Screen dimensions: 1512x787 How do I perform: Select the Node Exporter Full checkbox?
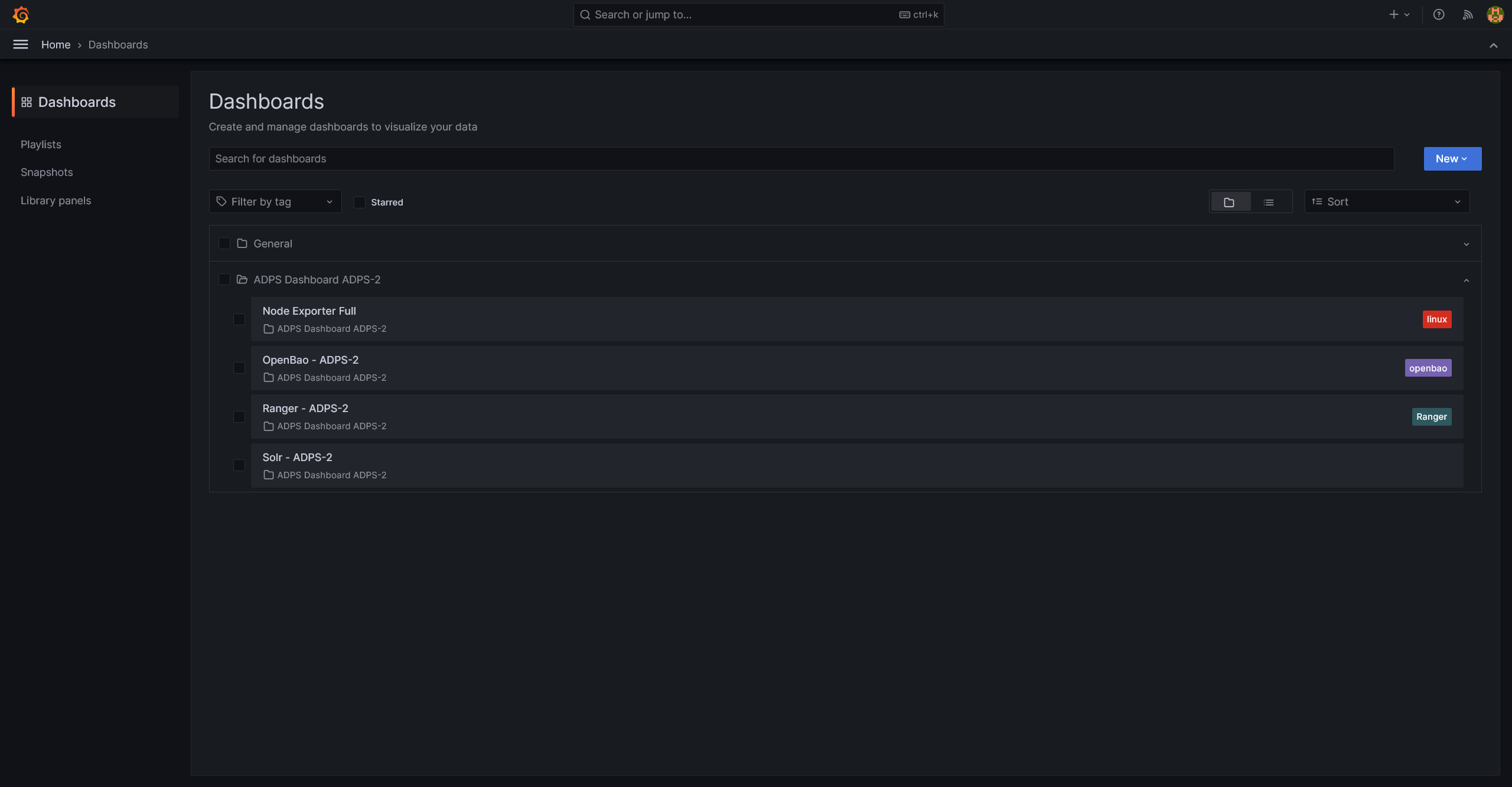pyautogui.click(x=239, y=319)
